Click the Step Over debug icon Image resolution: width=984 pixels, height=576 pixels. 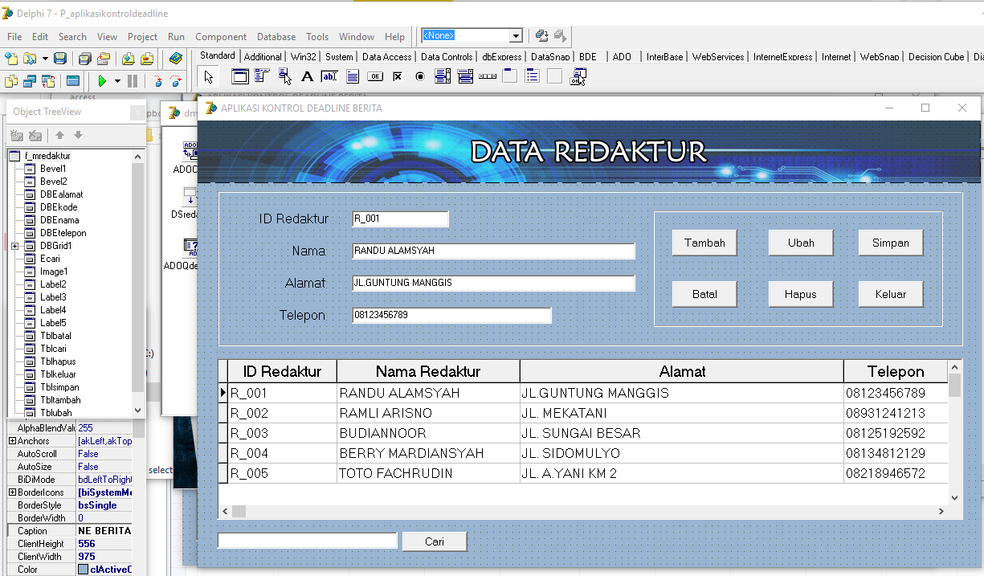click(x=175, y=81)
